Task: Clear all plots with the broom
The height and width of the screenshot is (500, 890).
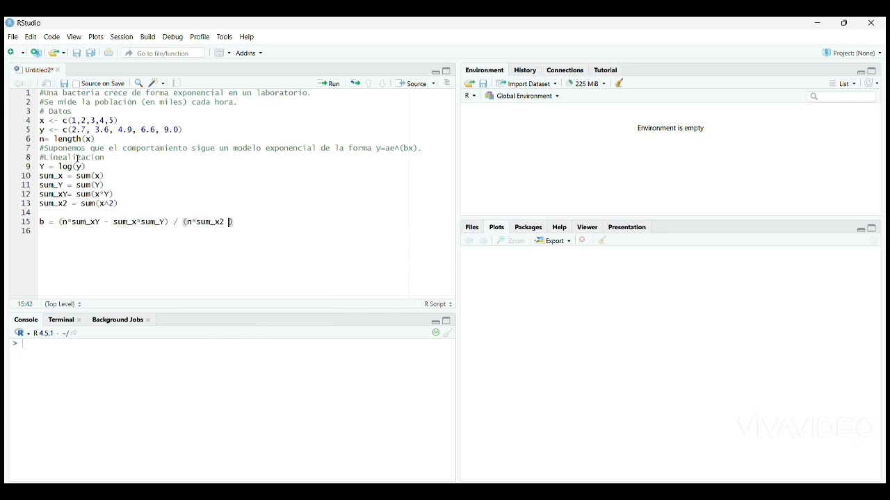Action: 604,240
